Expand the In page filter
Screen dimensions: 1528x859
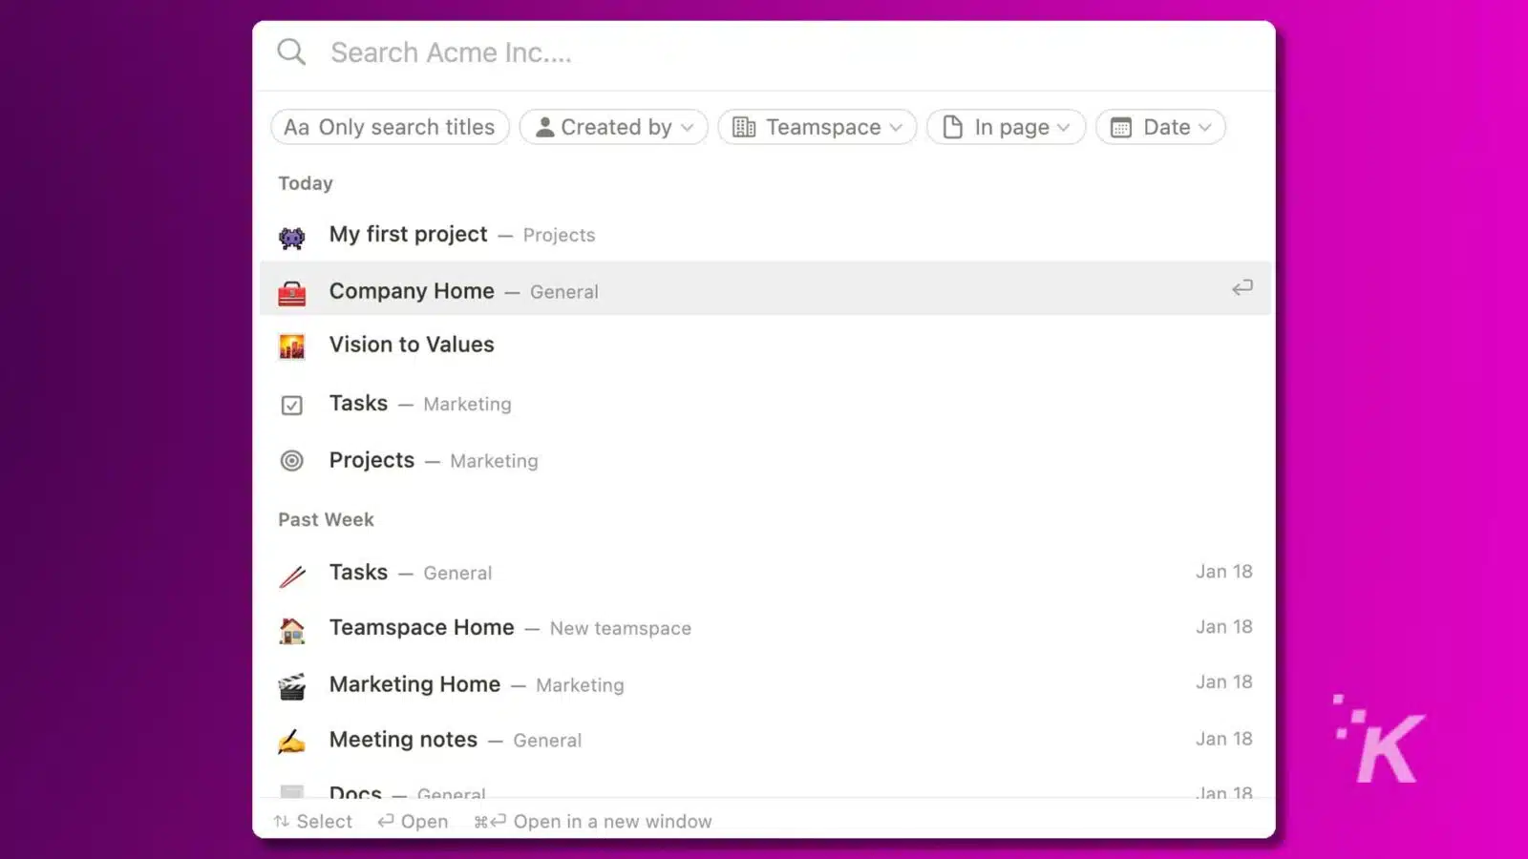coord(1005,127)
